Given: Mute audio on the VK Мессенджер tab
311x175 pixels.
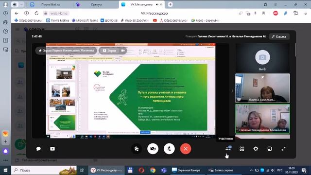Looking at the screenshot, I should point(157,4).
